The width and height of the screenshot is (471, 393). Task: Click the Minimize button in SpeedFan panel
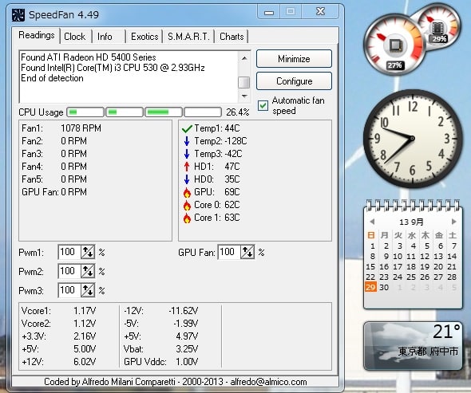(294, 59)
